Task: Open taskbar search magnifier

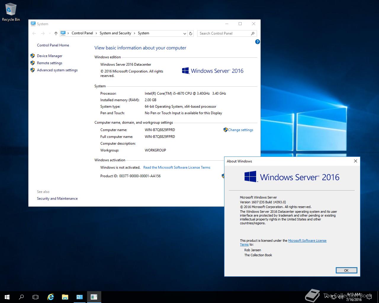Action: 21,297
